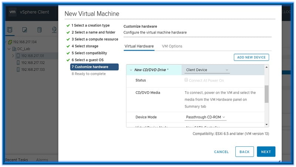This screenshot has width=296, height=167.
Task: Click the VMware vm logo icon
Action: pos(13,12)
